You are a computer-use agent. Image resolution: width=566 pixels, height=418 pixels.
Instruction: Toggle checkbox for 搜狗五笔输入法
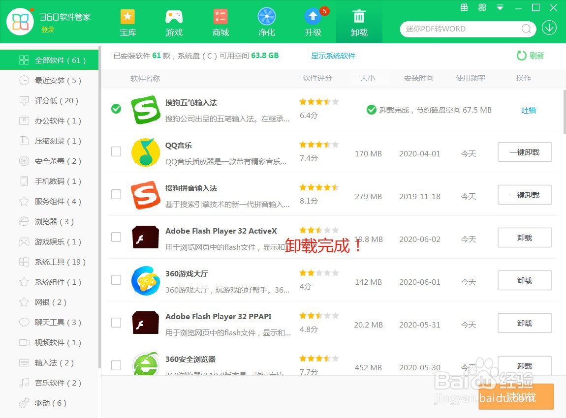tap(116, 109)
